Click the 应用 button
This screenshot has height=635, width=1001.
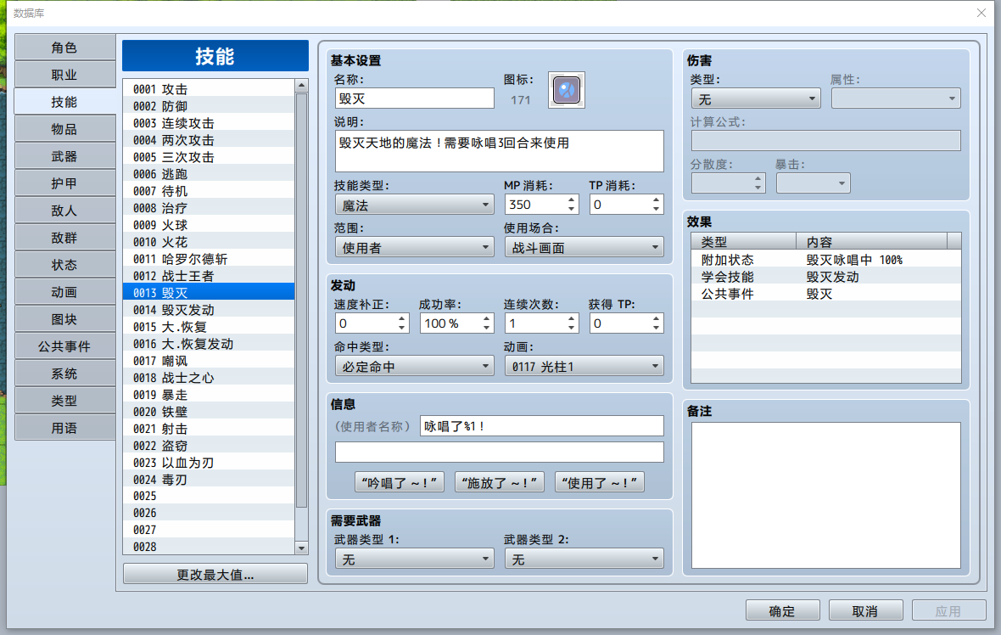[948, 610]
